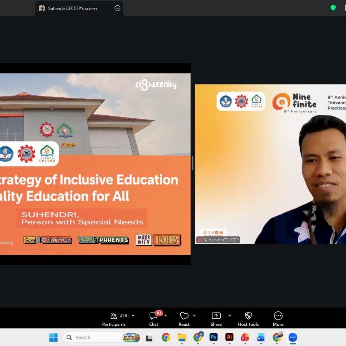Click the taskbar Search box
The height and width of the screenshot is (346, 346).
click(102, 338)
